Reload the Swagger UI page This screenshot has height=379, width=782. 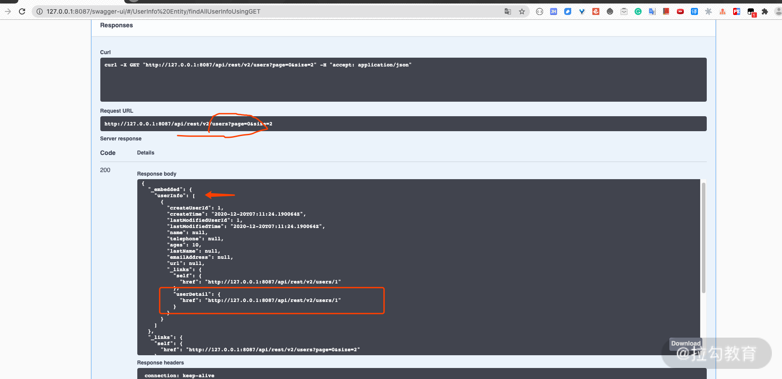click(22, 11)
